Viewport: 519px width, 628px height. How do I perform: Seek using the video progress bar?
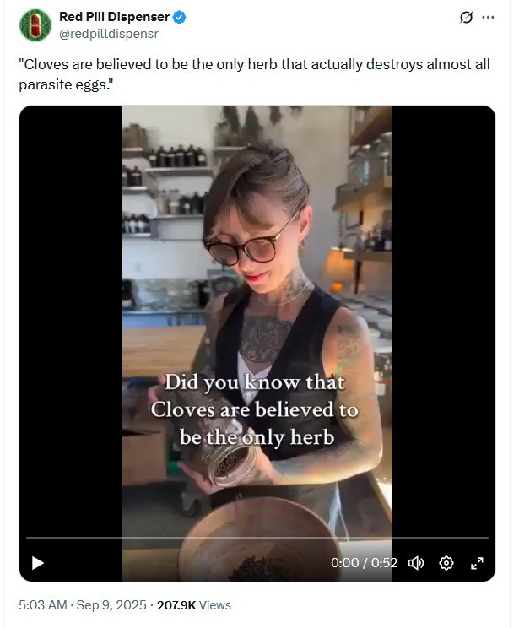257,537
